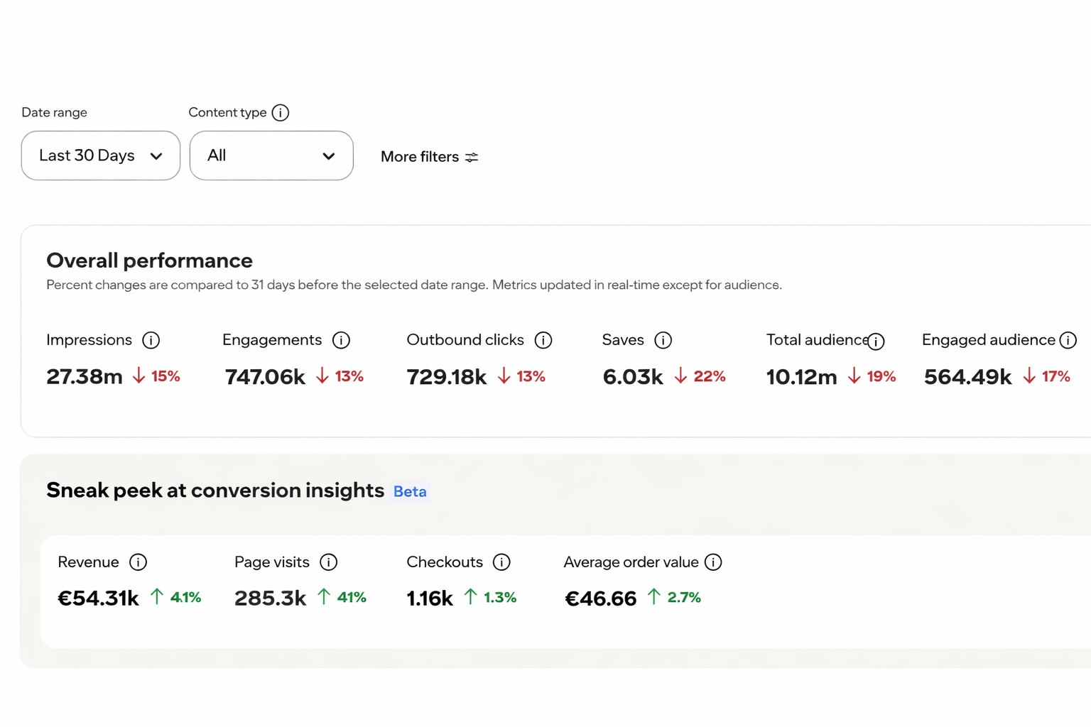Click info icon next to Content type
This screenshot has height=727, width=1091.
point(281,113)
